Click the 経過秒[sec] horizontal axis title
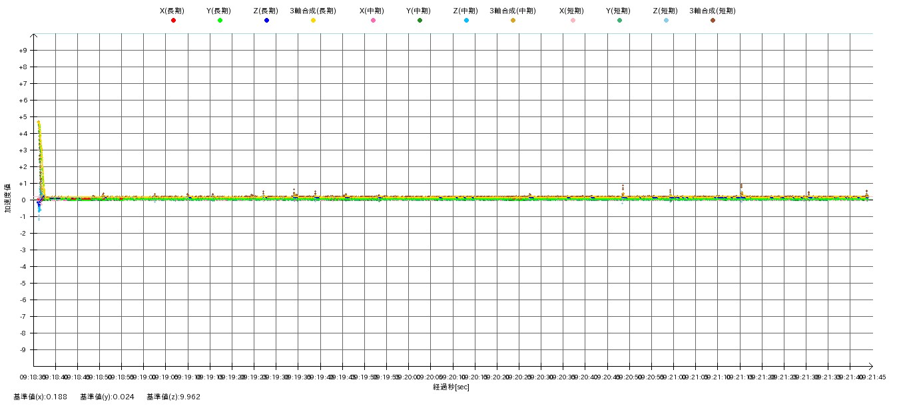Image resolution: width=899 pixels, height=406 pixels. tap(451, 387)
